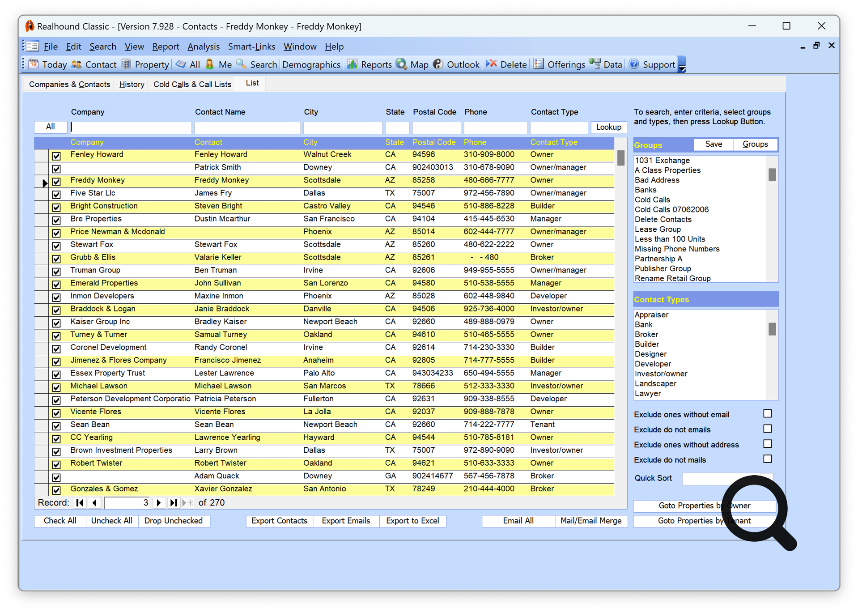Image resolution: width=858 pixels, height=612 pixels.
Task: Click the Save groups button
Action: tap(714, 144)
